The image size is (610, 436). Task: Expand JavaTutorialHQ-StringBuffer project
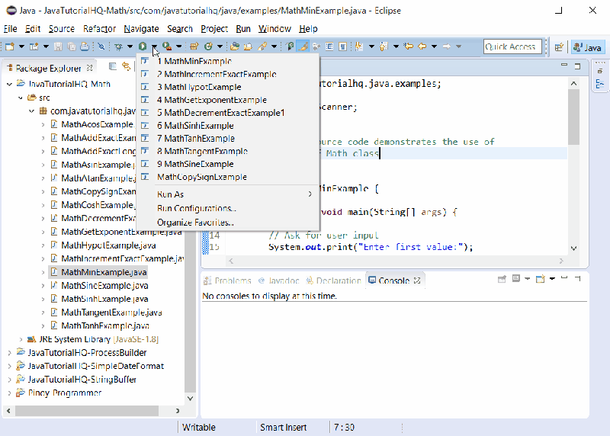coord(9,380)
